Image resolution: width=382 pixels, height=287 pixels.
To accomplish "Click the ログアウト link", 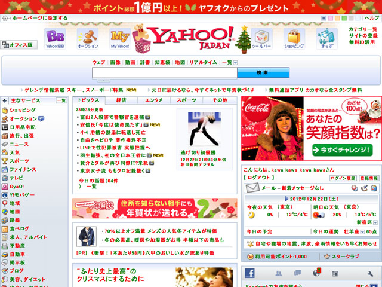I will pyautogui.click(x=259, y=178).
